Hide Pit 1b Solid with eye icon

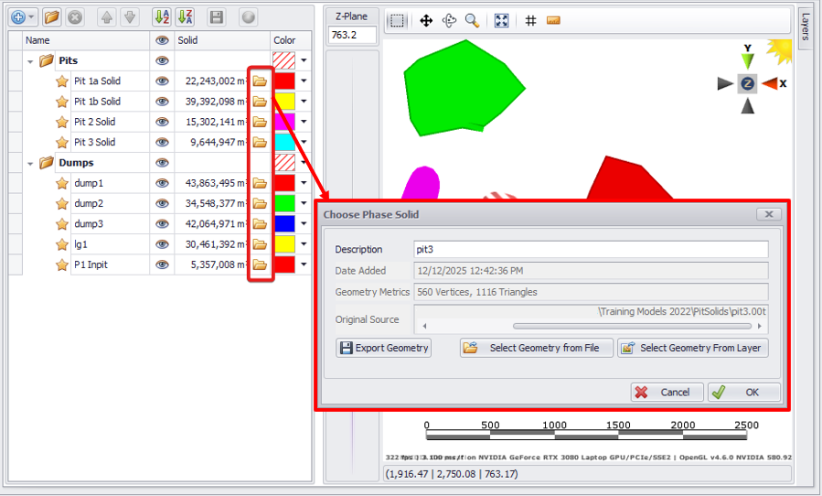coord(163,102)
